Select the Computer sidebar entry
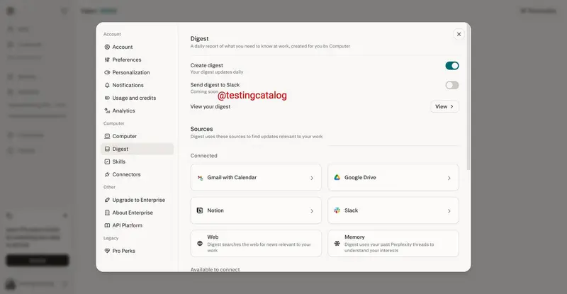This screenshot has width=567, height=294. (x=137, y=136)
